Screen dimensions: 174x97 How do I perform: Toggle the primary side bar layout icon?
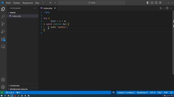click(148, 3)
